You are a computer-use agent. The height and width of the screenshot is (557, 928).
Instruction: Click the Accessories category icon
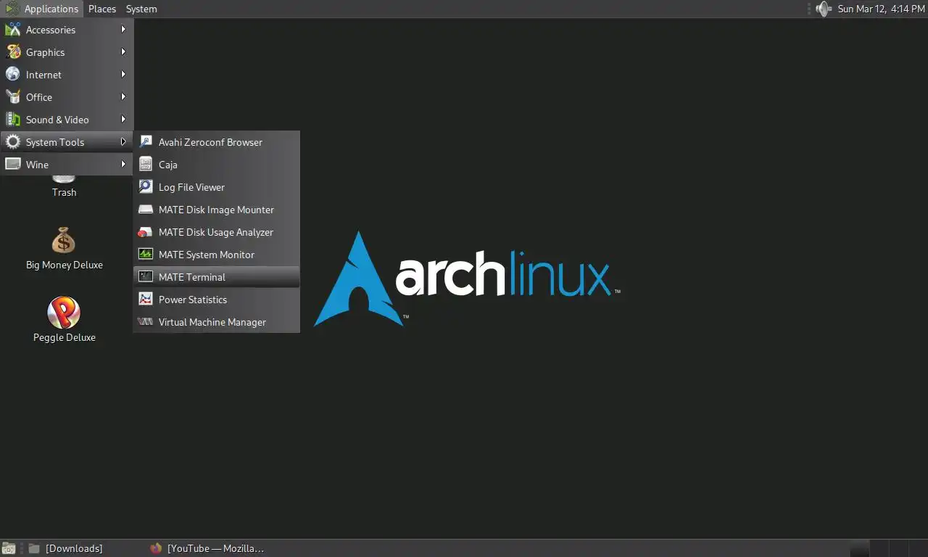pos(13,30)
